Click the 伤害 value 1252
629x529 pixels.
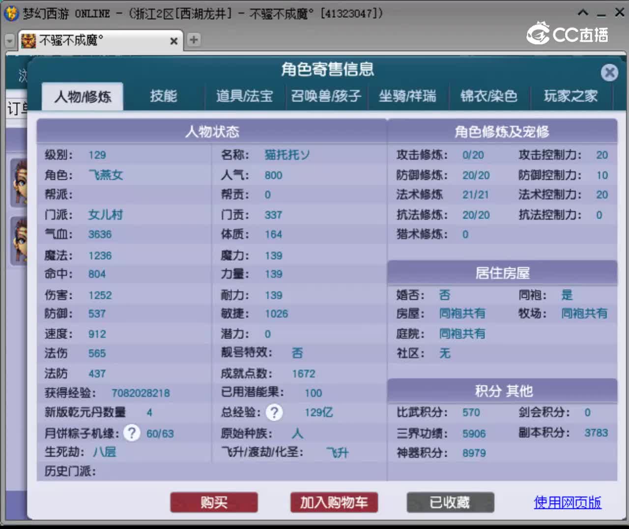(x=100, y=295)
